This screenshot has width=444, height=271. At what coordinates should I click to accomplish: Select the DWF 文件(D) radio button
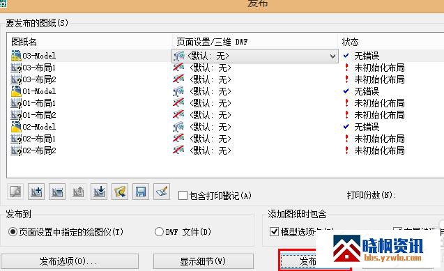click(159, 232)
